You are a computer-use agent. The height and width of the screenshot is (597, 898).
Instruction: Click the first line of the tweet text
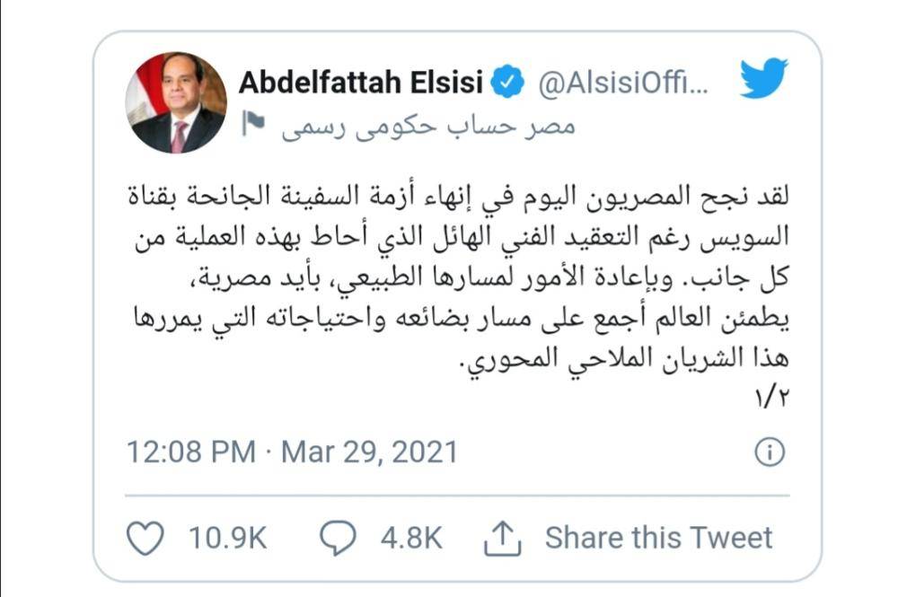(460, 191)
